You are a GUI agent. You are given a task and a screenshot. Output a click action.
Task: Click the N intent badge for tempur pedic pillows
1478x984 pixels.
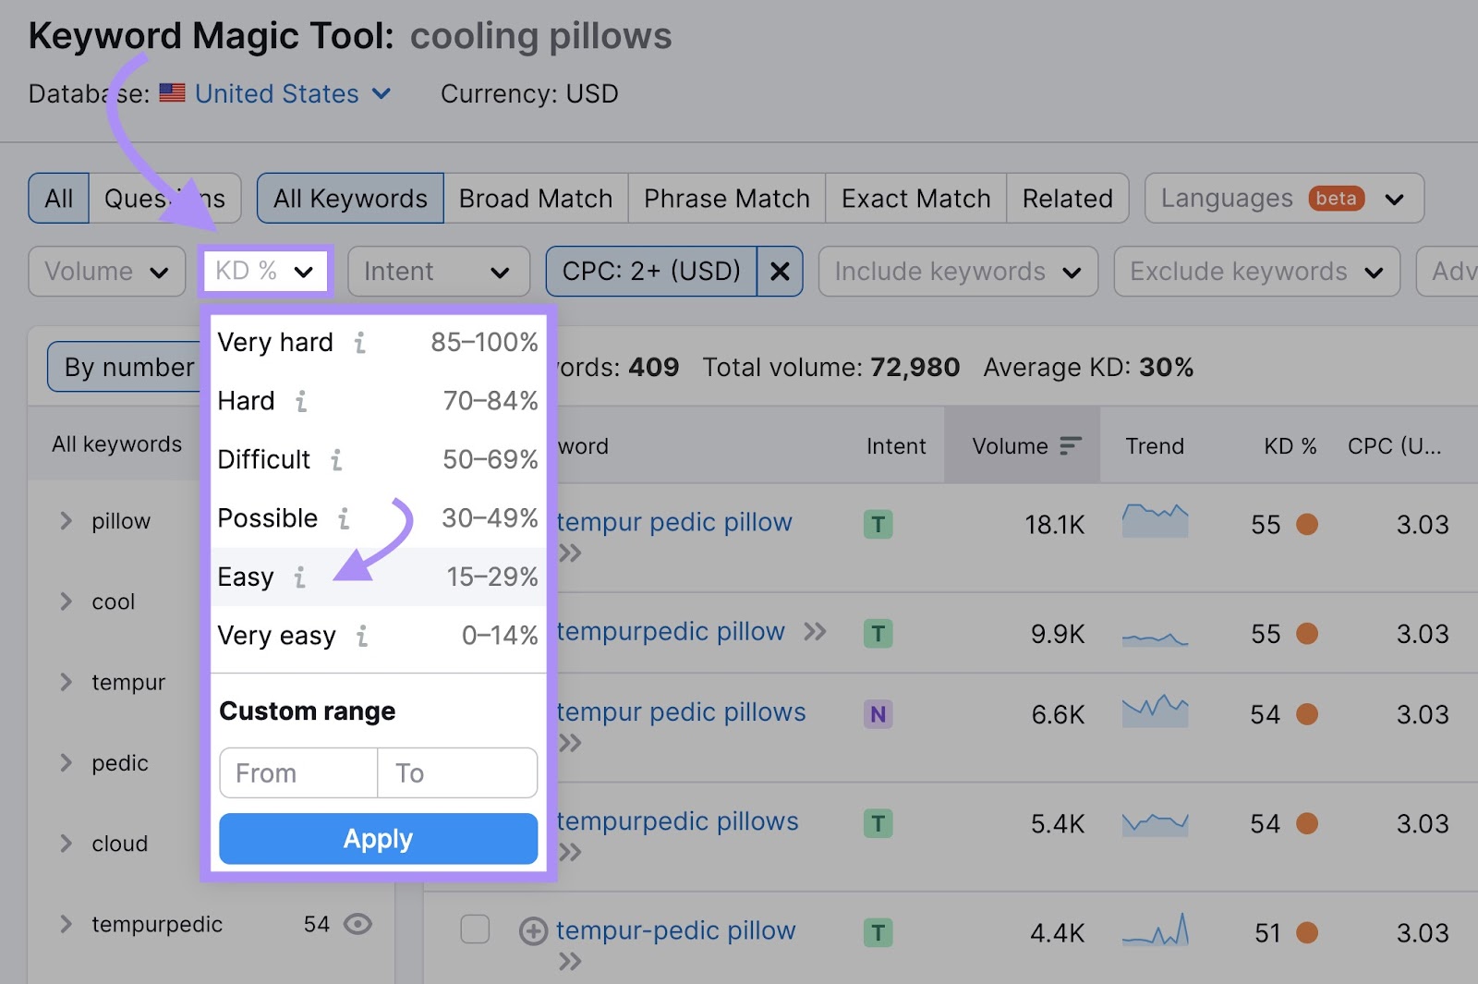(x=878, y=714)
